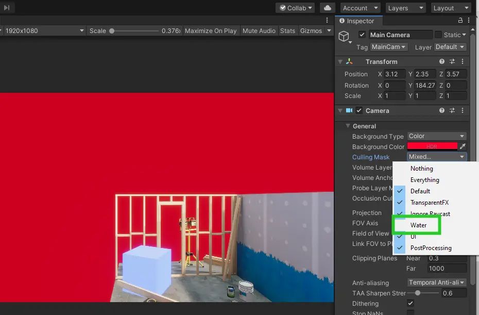Open the Layout dropdown menu

click(451, 7)
